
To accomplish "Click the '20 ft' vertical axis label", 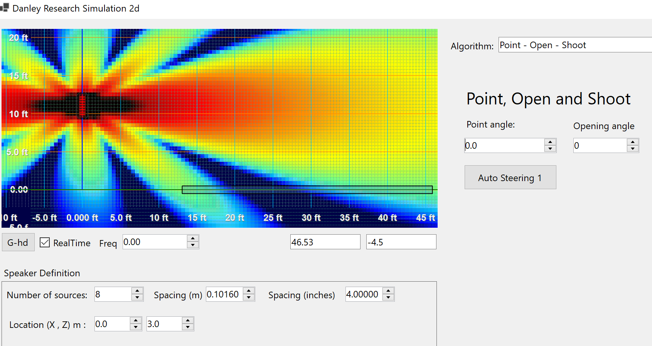I will click(19, 38).
